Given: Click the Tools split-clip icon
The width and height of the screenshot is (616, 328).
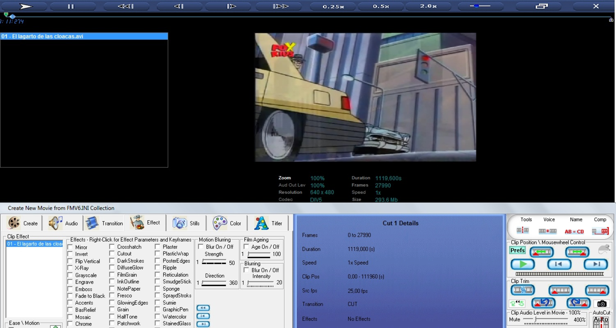Looking at the screenshot, I should click(x=522, y=231).
